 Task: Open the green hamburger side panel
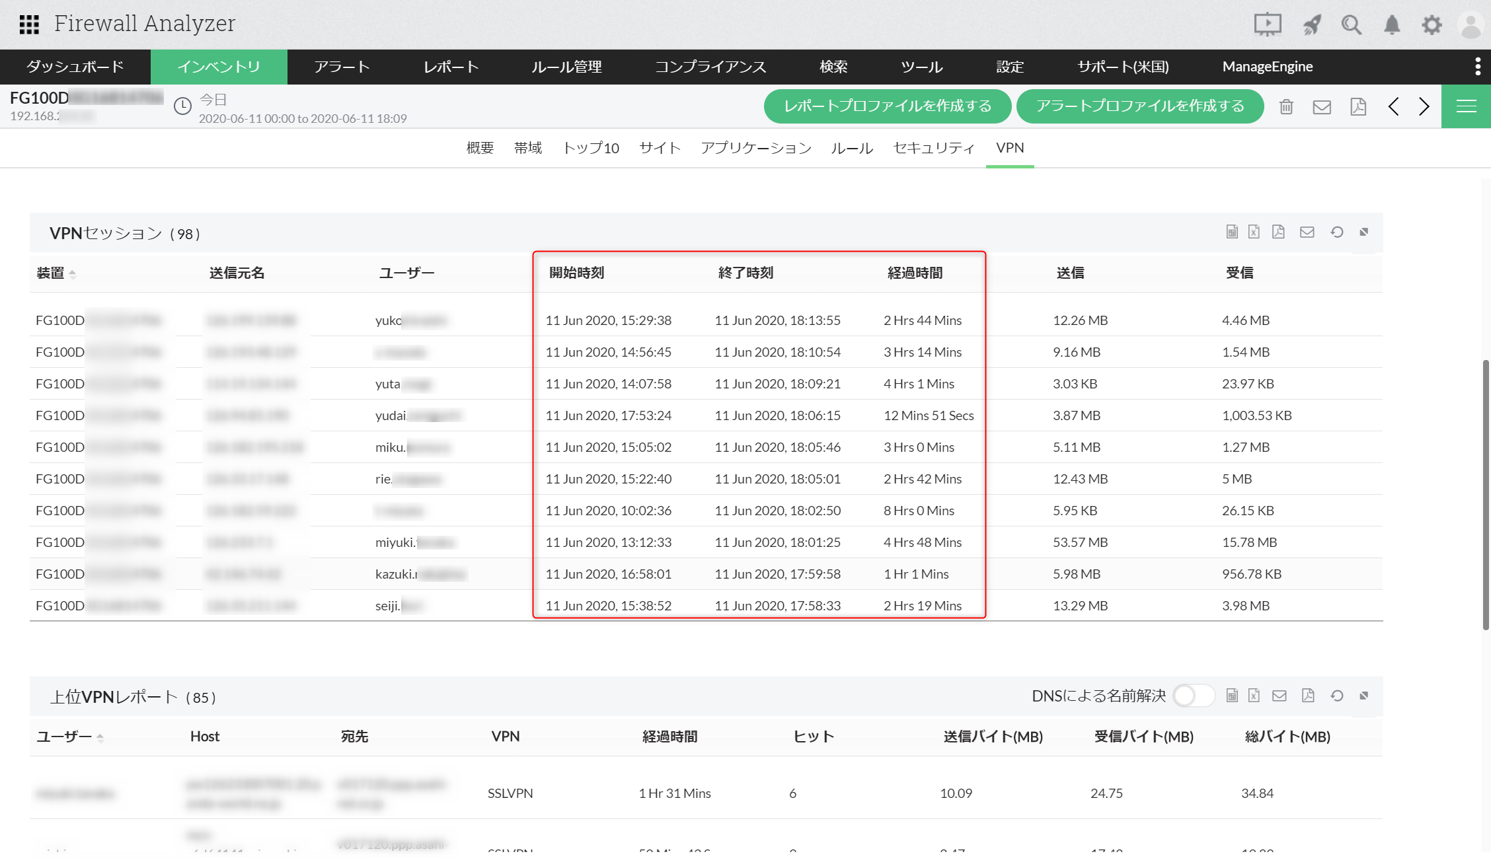(x=1466, y=106)
